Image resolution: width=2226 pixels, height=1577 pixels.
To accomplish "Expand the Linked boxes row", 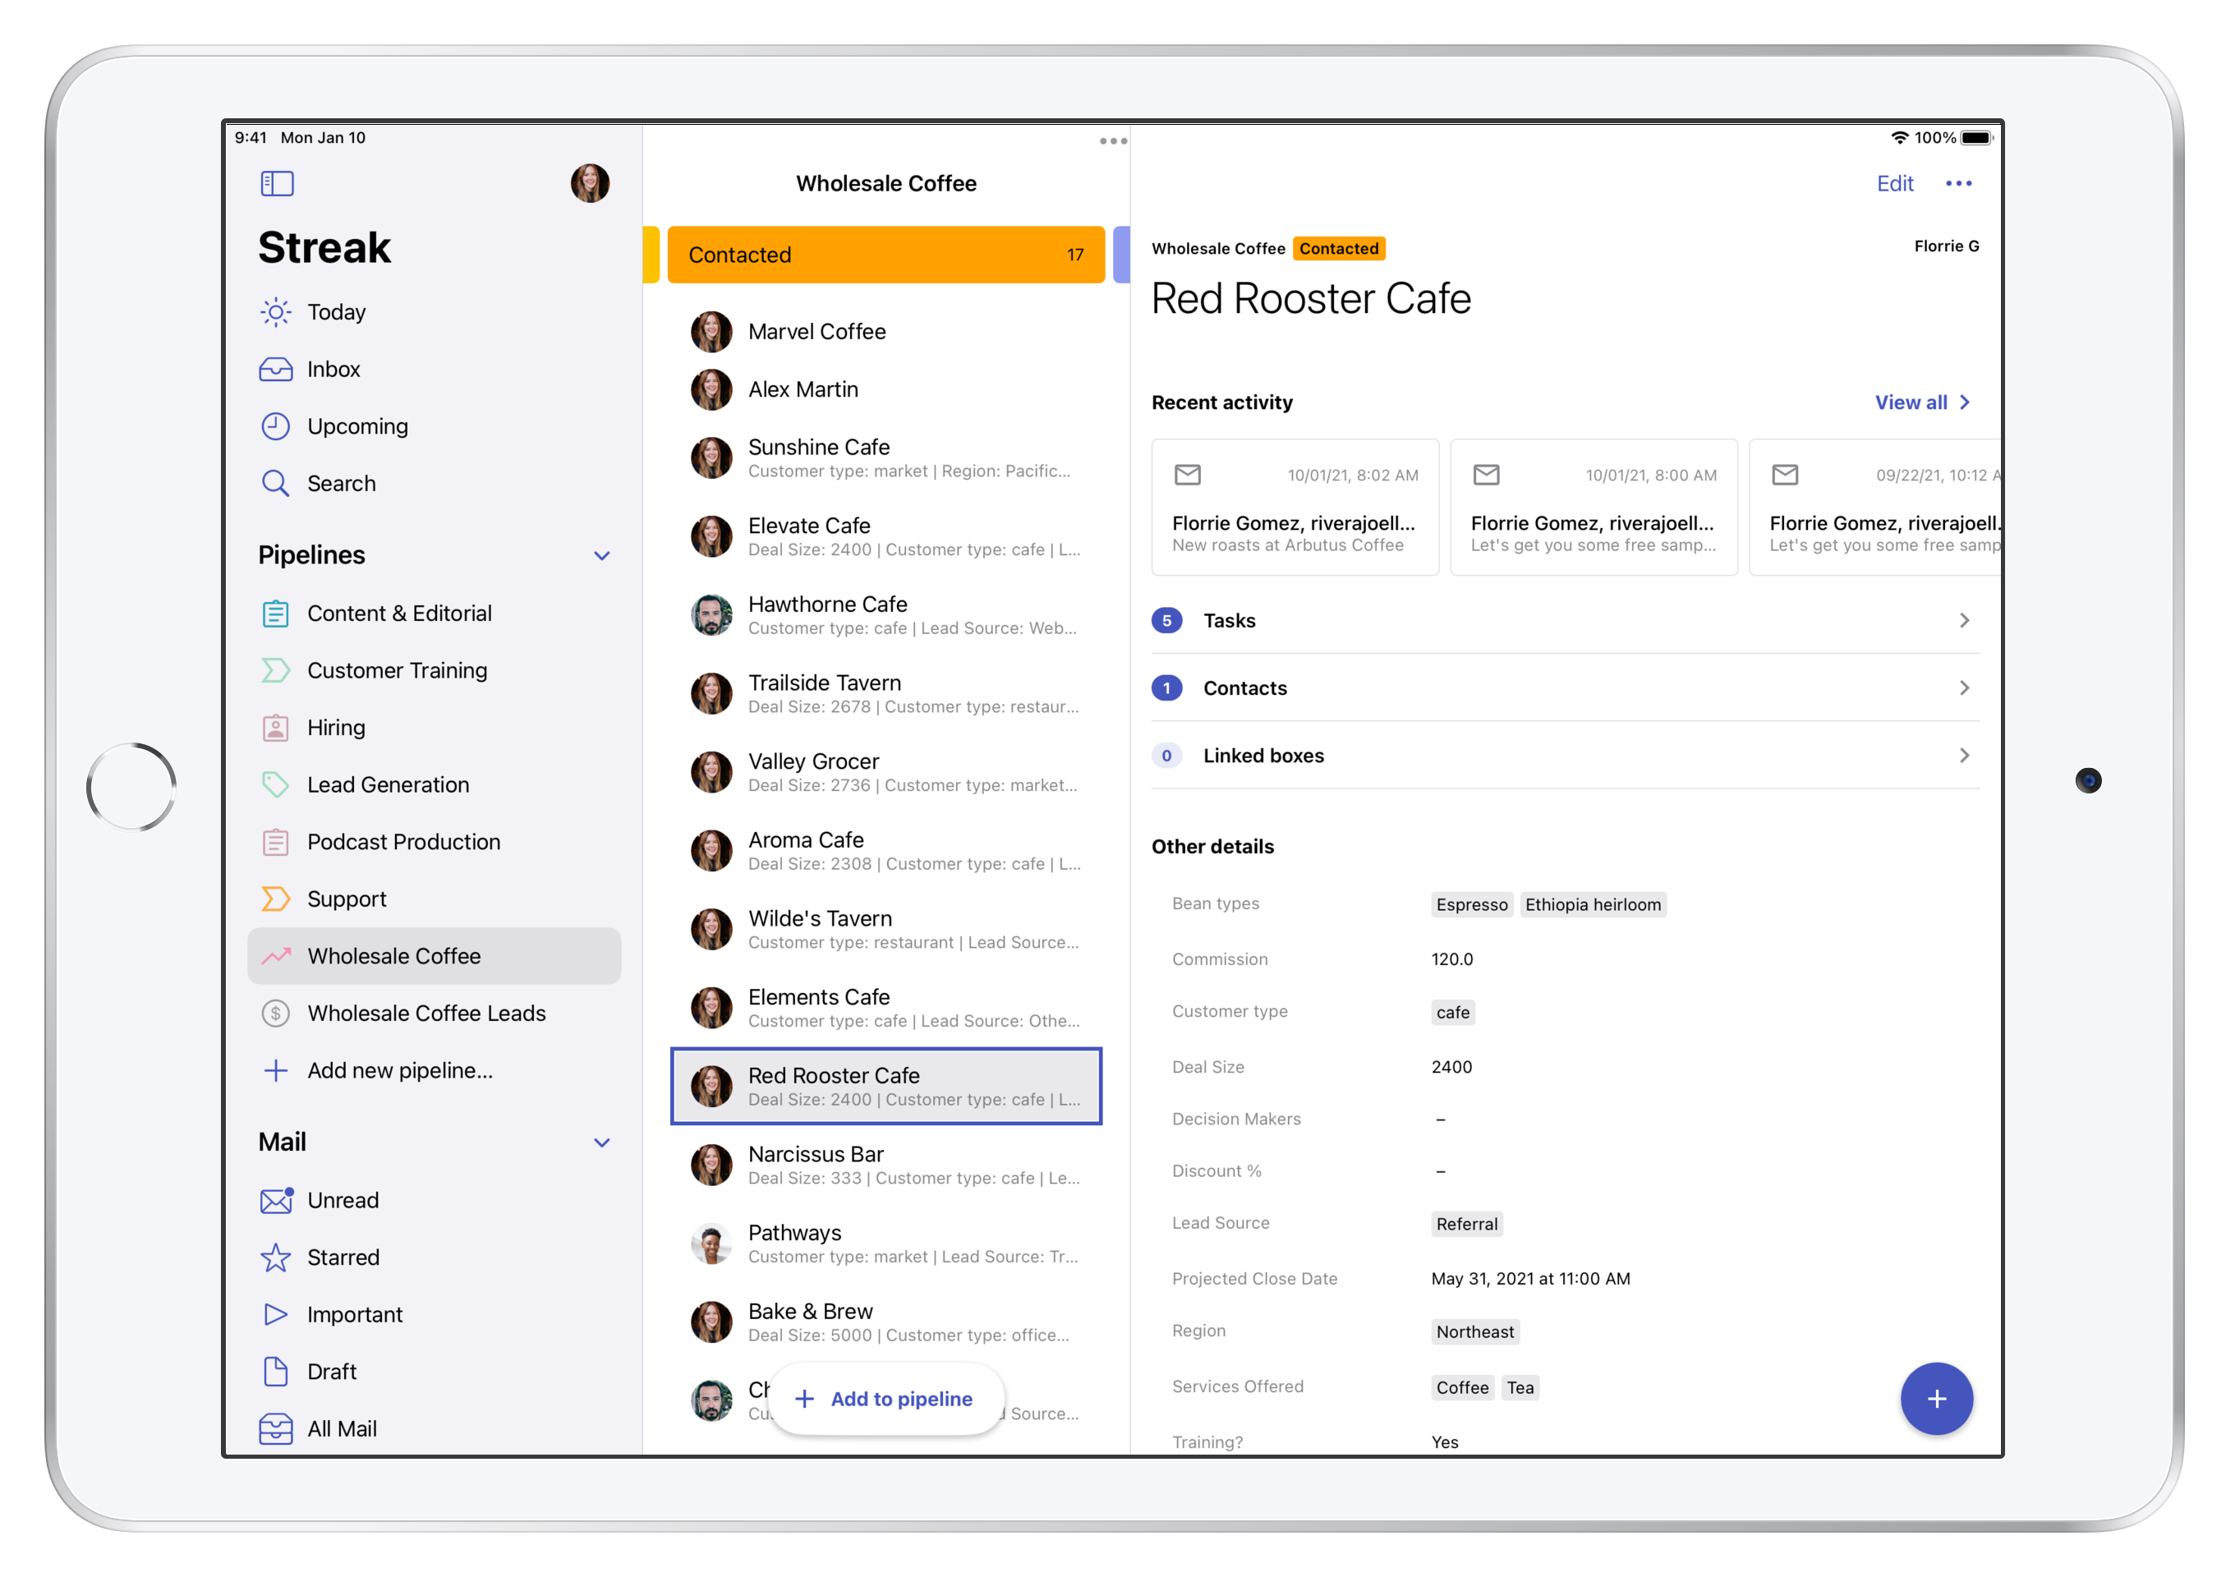I will pyautogui.click(x=1565, y=756).
